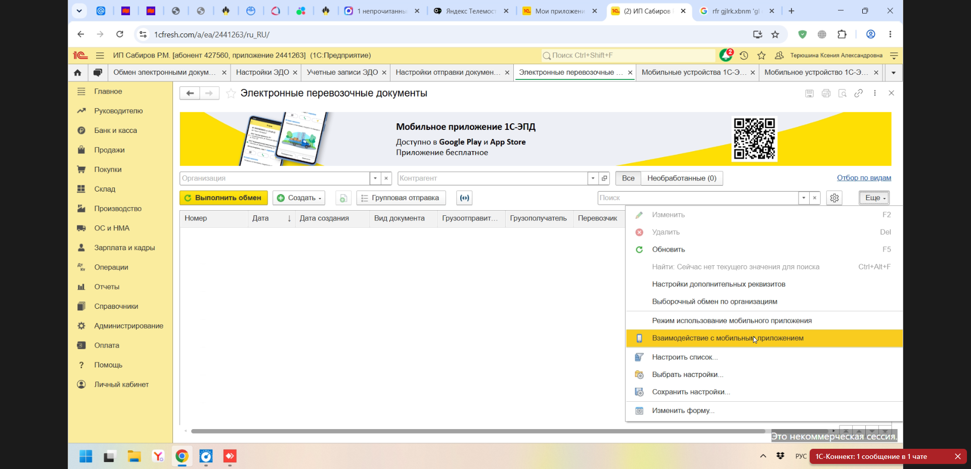The width and height of the screenshot is (971, 469).
Task: Open Windows Start menu
Action: 86,456
